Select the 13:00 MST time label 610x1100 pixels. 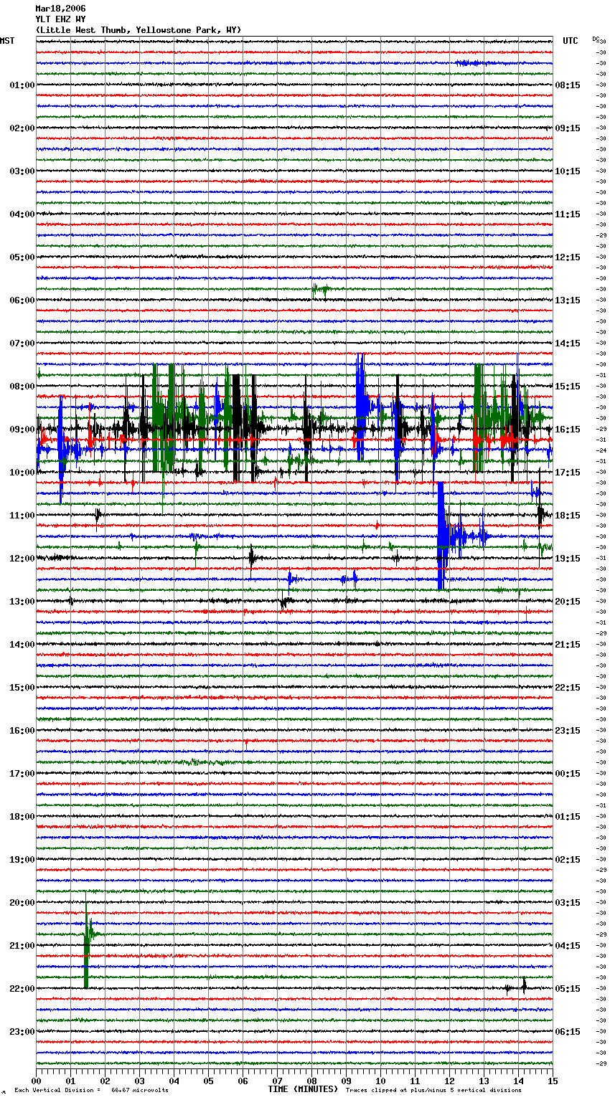pos(22,602)
